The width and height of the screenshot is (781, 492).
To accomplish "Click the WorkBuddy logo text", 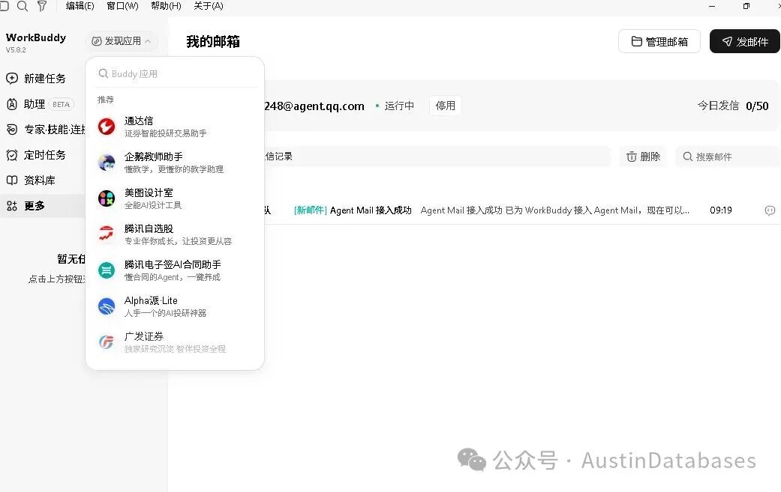I will (x=36, y=37).
